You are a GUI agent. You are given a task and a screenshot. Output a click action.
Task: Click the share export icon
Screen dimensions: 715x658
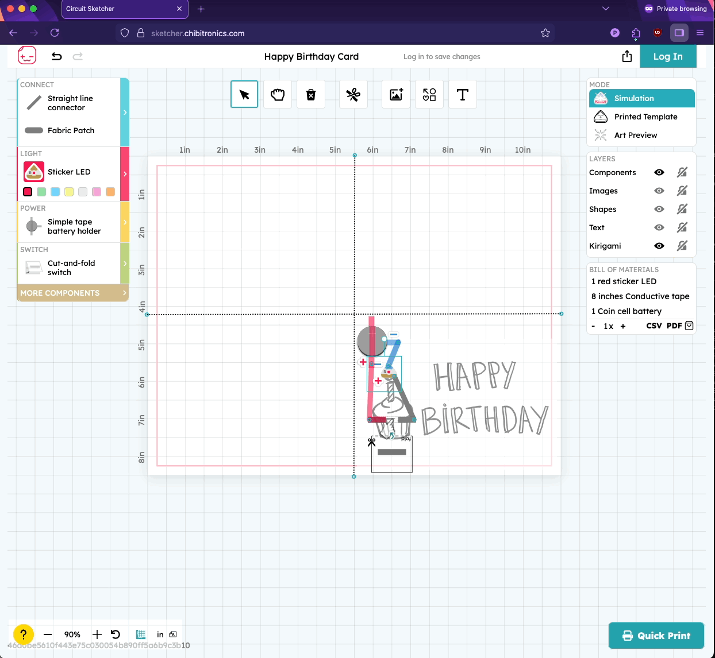click(627, 56)
